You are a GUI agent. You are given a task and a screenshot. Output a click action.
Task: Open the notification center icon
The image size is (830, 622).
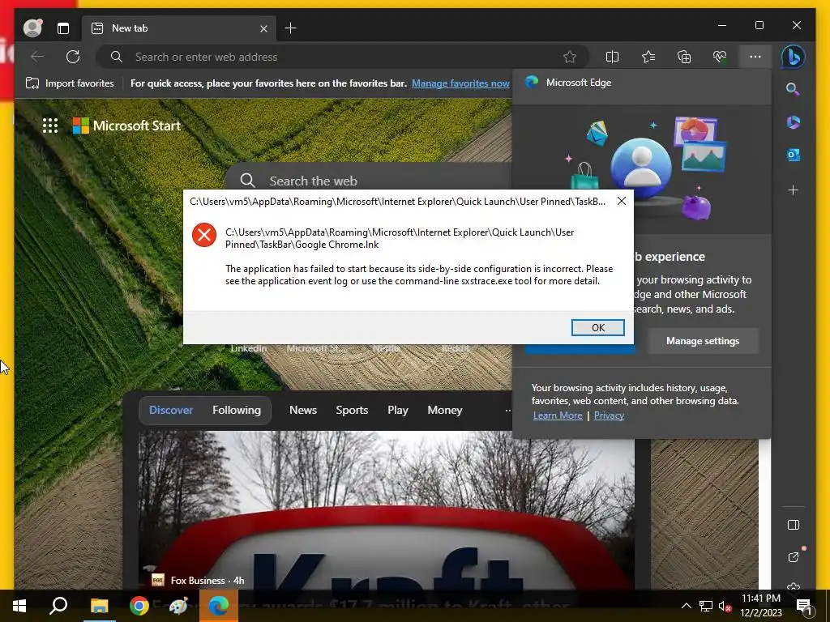pos(804,606)
